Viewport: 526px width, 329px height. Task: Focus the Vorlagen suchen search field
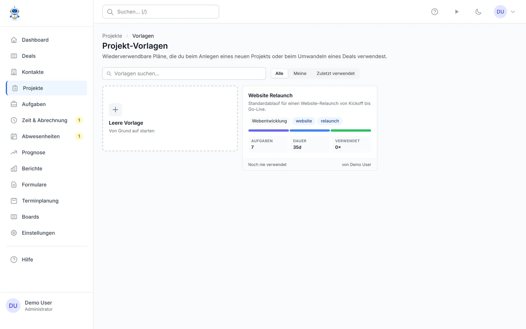point(184,73)
